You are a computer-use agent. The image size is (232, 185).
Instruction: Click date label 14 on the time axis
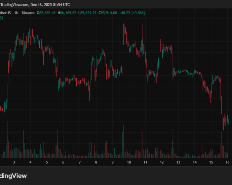195,162
